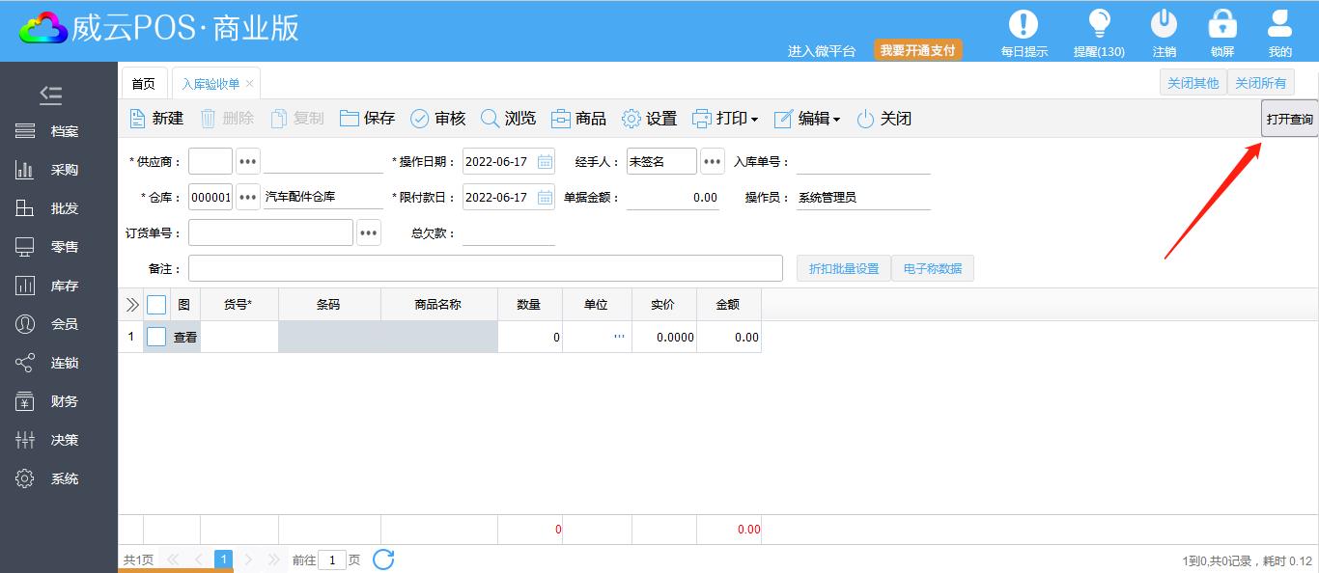Open the 商品 (Products) toolbar icon
This screenshot has width=1319, height=573.
click(x=561, y=119)
